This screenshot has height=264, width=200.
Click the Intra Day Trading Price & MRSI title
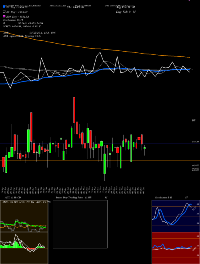coord(82,198)
